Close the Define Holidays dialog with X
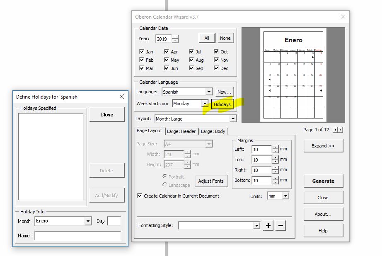 pyautogui.click(x=122, y=97)
